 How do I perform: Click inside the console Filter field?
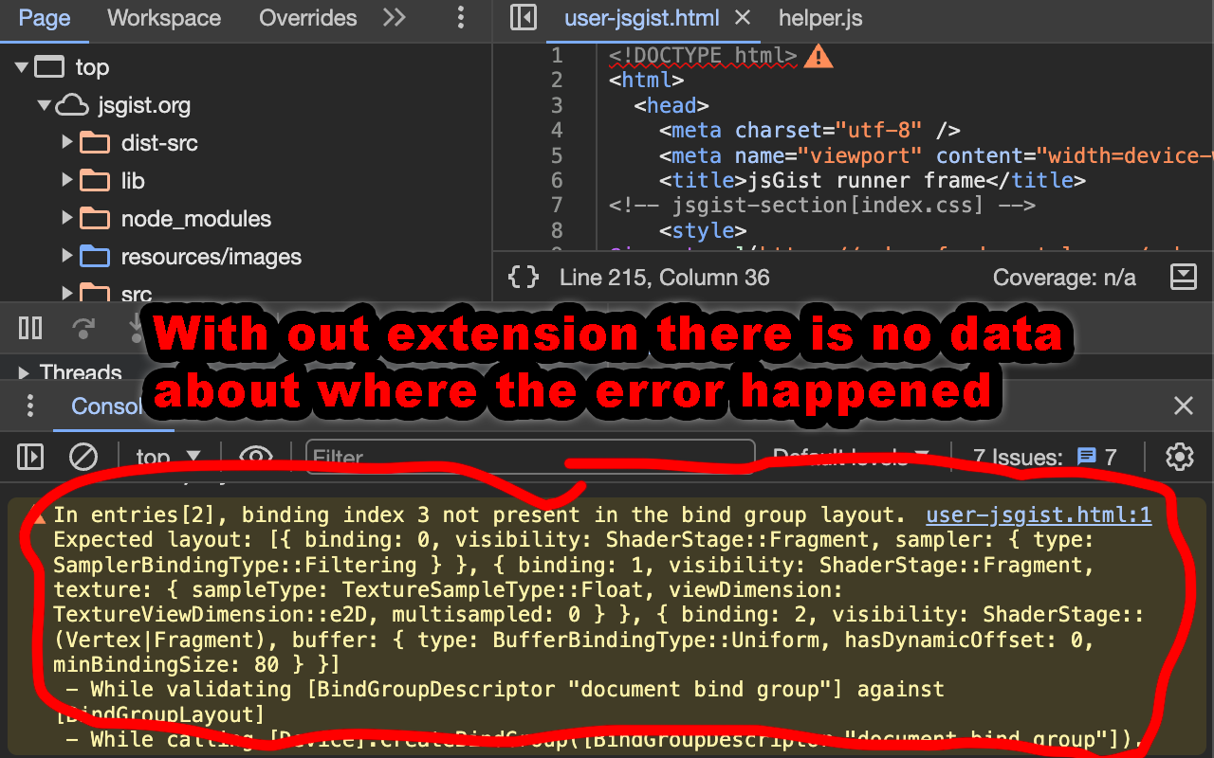(x=530, y=456)
